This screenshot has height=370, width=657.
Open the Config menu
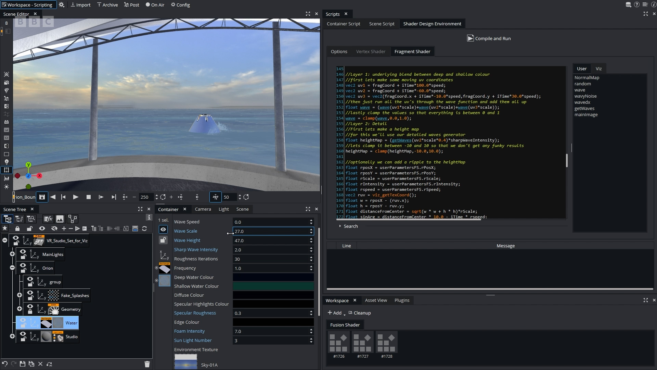pos(180,5)
